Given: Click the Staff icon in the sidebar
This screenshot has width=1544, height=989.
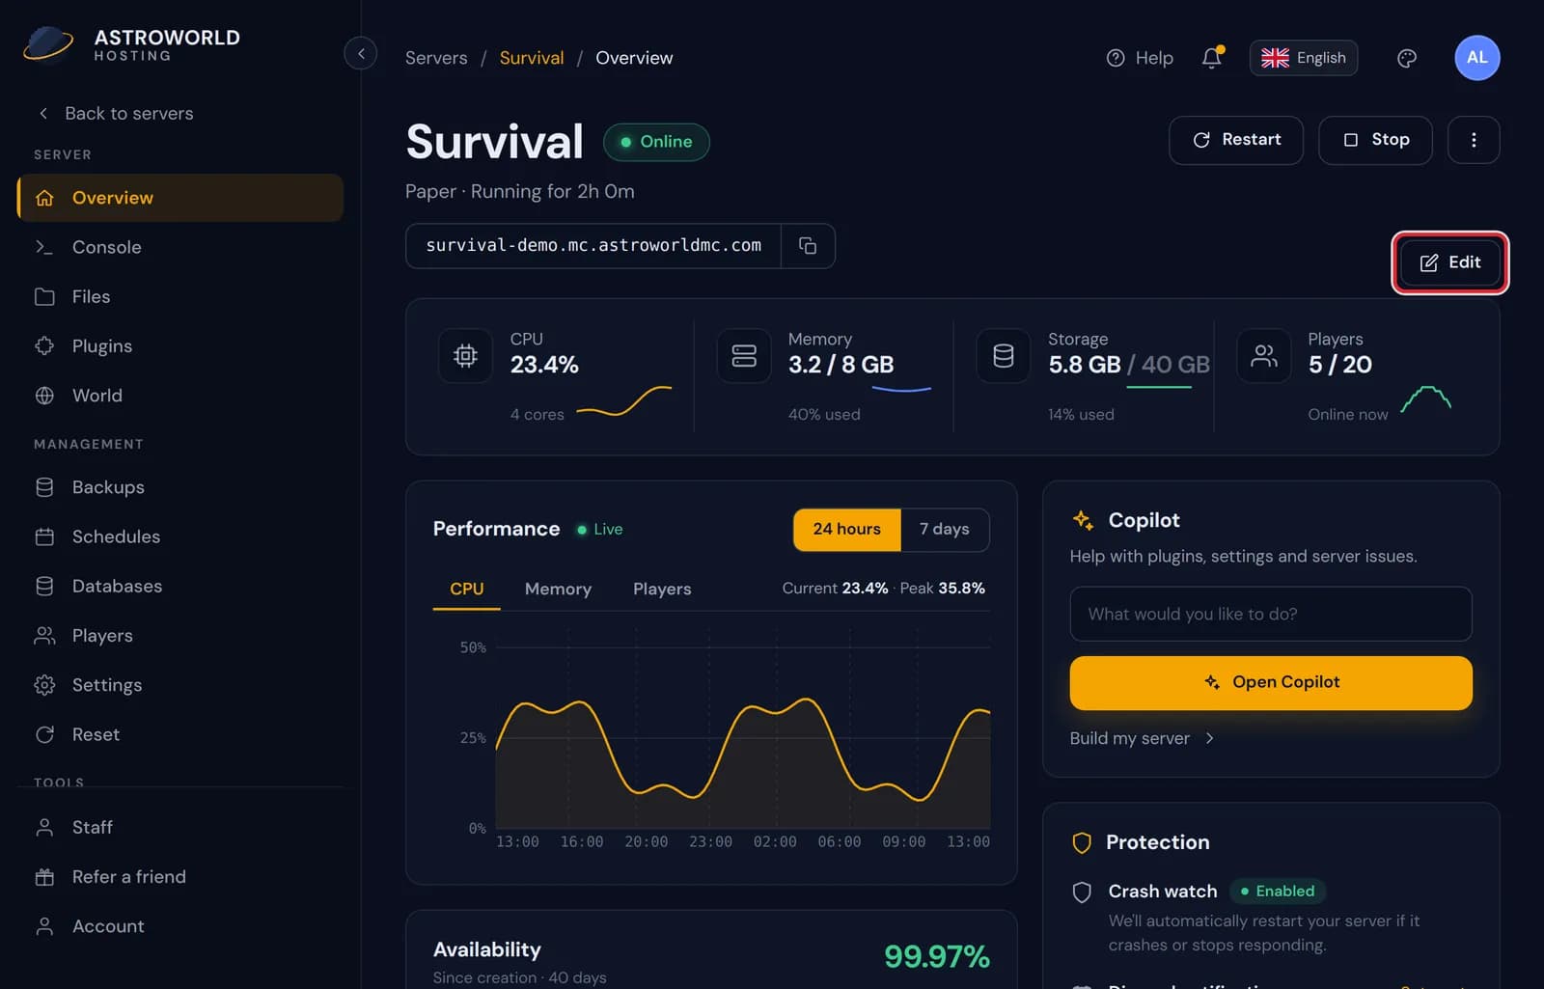Looking at the screenshot, I should [44, 827].
